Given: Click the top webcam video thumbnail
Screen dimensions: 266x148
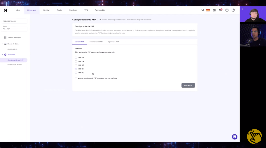Looking at the screenshot, I should click(x=253, y=14).
